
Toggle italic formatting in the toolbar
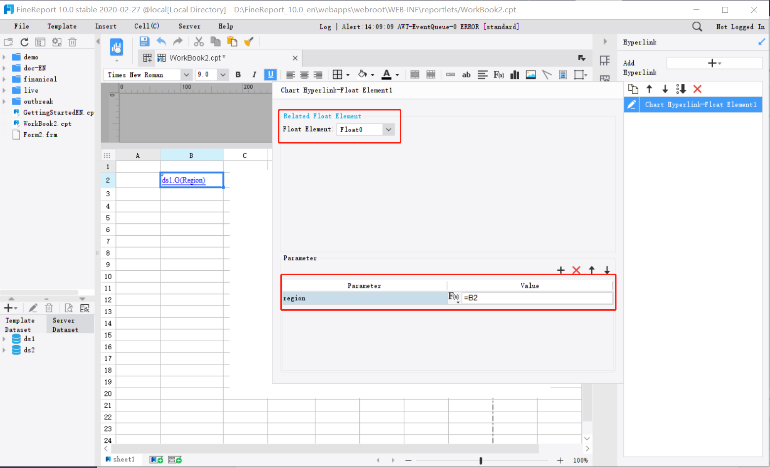click(x=254, y=74)
